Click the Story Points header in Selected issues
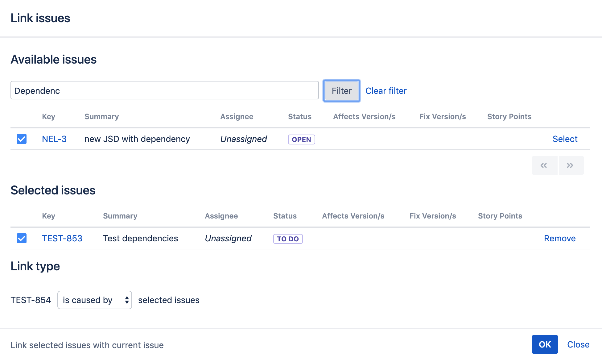602x358 pixels. tap(500, 216)
